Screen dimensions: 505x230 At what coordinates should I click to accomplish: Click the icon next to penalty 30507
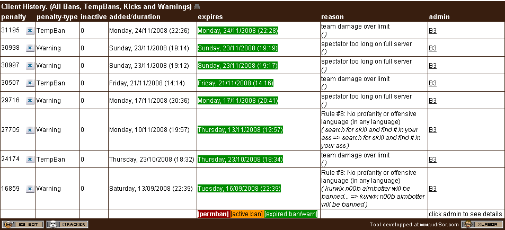(x=30, y=83)
